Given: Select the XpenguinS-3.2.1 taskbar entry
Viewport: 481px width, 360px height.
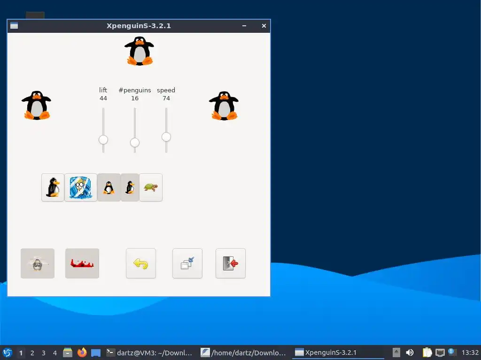Looking at the screenshot, I should (x=338, y=352).
